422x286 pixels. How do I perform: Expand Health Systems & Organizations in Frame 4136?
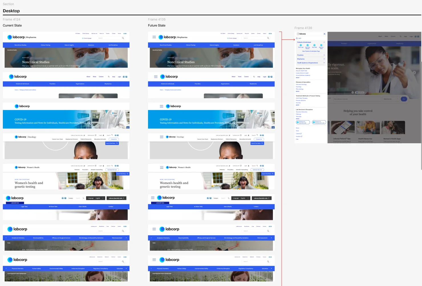(324, 63)
